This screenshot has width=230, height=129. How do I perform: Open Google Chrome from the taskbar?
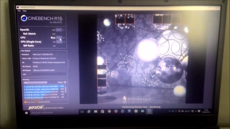[x=109, y=111]
